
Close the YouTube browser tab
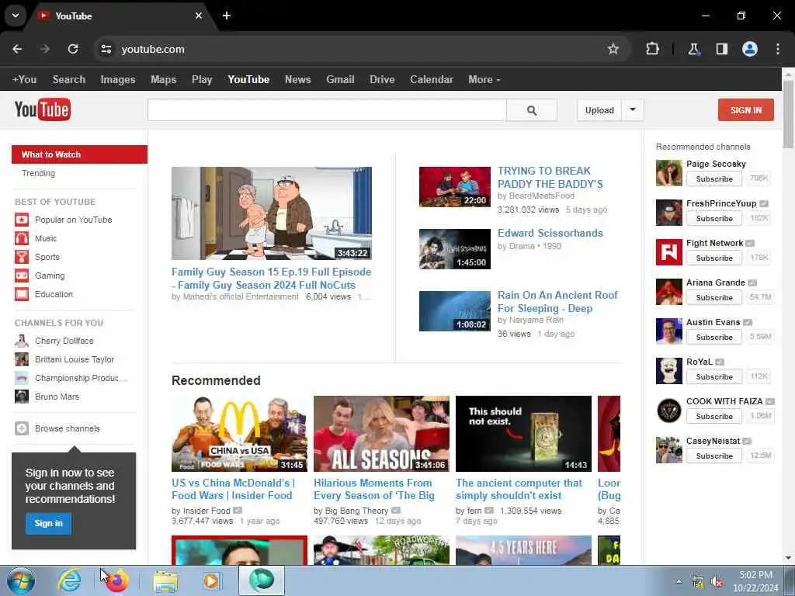199,16
